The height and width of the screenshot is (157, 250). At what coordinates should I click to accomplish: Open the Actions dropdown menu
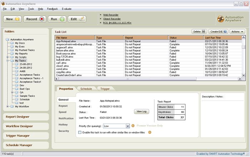coord(237,32)
